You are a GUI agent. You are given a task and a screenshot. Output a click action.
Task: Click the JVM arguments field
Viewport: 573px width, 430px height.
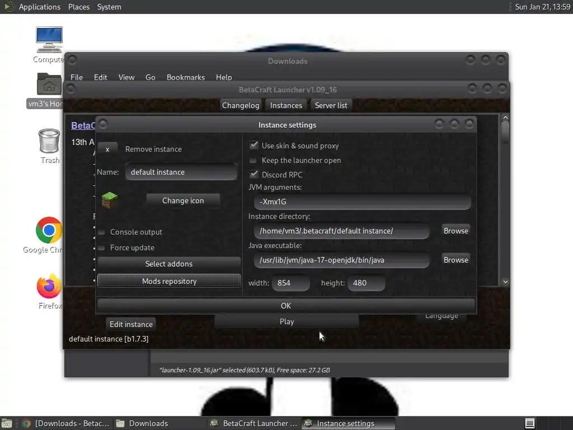click(x=362, y=202)
